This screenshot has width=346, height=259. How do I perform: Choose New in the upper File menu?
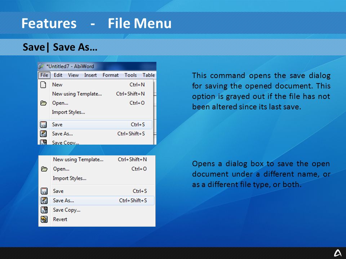[x=96, y=85]
